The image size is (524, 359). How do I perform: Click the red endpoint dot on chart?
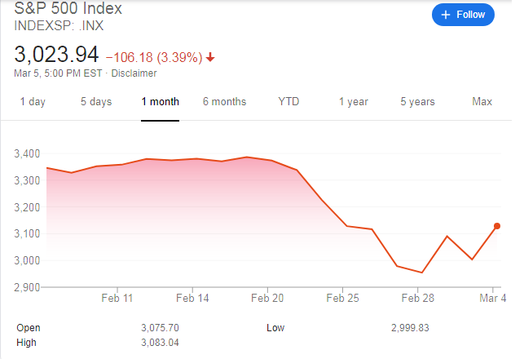[497, 226]
